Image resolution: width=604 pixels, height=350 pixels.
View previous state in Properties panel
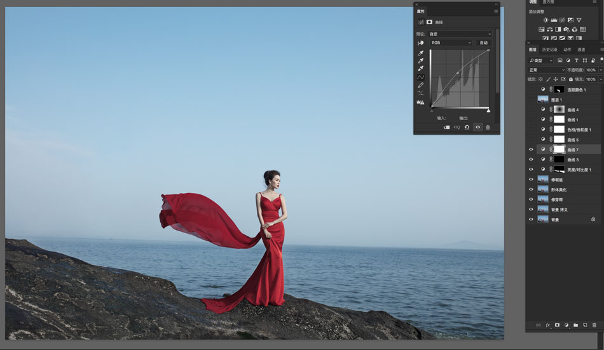[457, 127]
